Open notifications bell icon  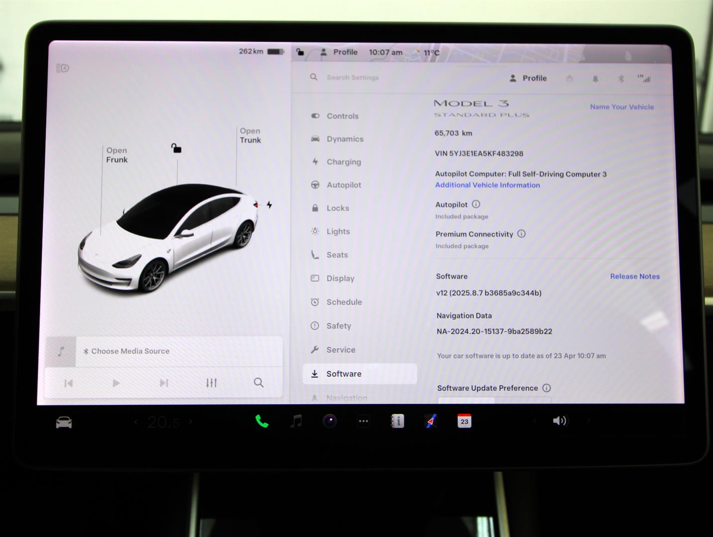tap(596, 79)
